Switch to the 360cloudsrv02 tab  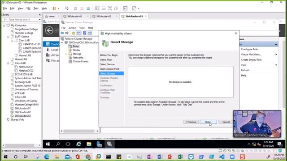[104, 16]
